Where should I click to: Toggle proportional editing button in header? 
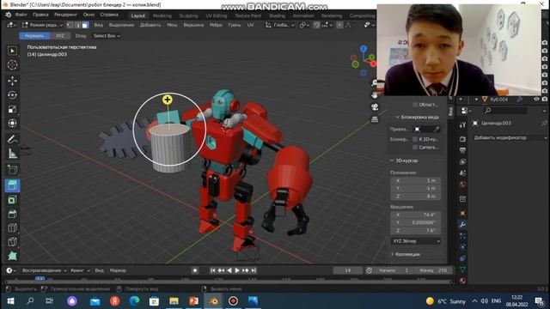point(339,25)
